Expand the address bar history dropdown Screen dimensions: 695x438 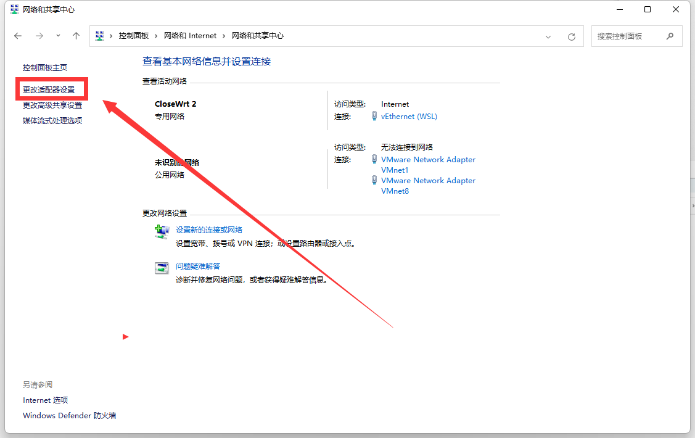548,36
